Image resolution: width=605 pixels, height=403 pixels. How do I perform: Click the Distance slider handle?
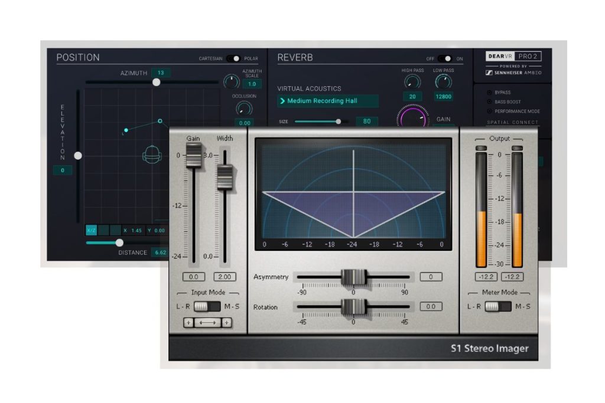coord(119,243)
